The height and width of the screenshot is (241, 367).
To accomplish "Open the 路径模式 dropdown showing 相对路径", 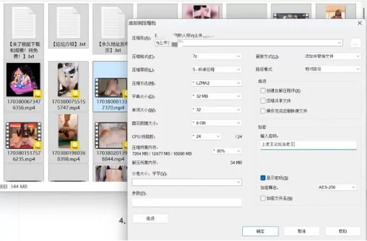I will (x=332, y=69).
